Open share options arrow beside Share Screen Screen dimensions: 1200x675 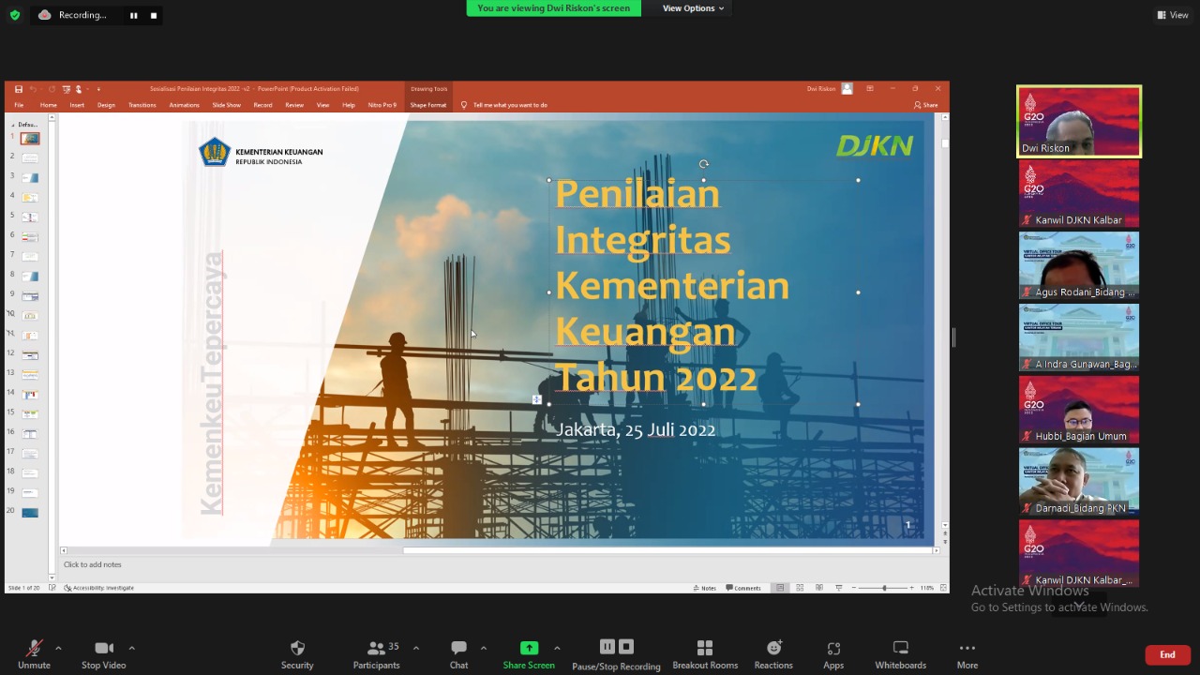click(x=557, y=648)
